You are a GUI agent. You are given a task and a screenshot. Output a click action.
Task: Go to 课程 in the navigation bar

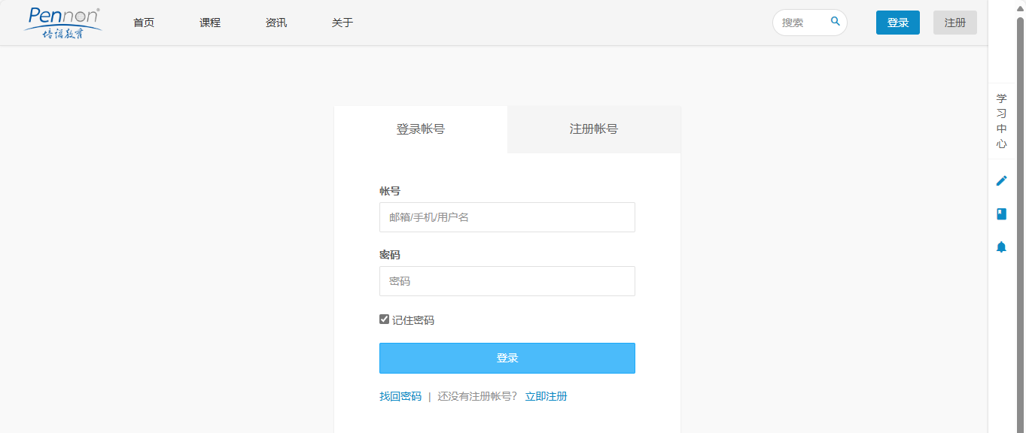210,23
